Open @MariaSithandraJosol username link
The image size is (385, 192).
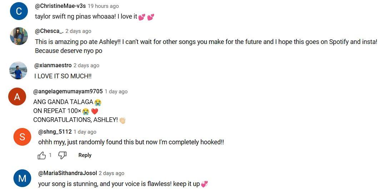(67, 173)
